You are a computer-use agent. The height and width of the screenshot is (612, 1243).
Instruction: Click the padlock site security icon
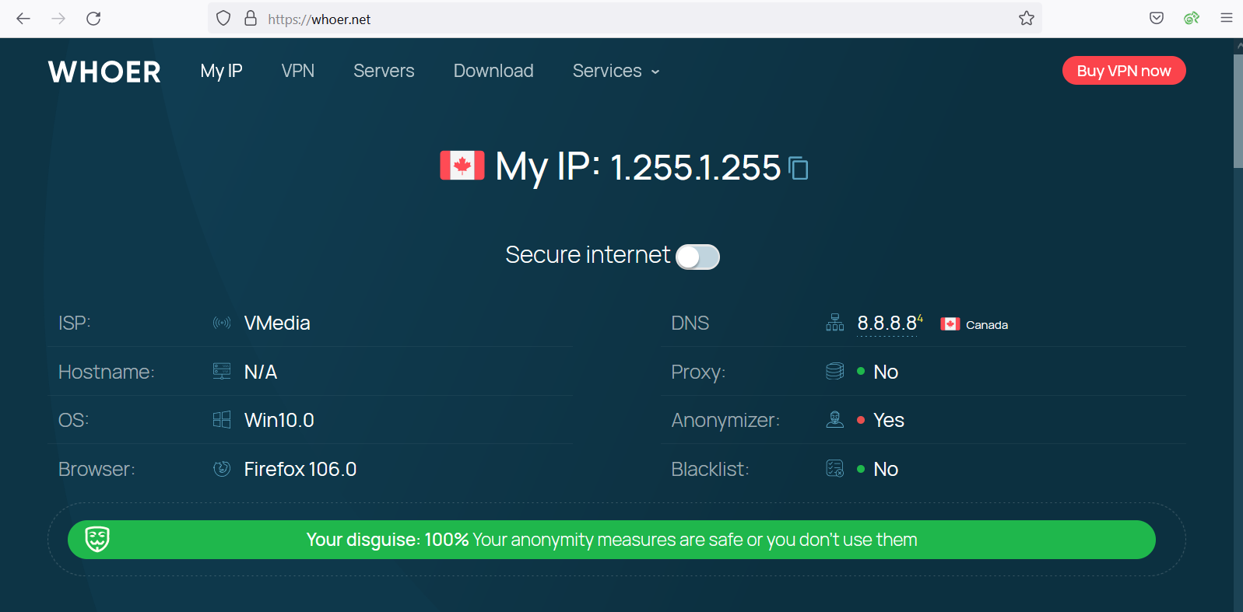251,19
